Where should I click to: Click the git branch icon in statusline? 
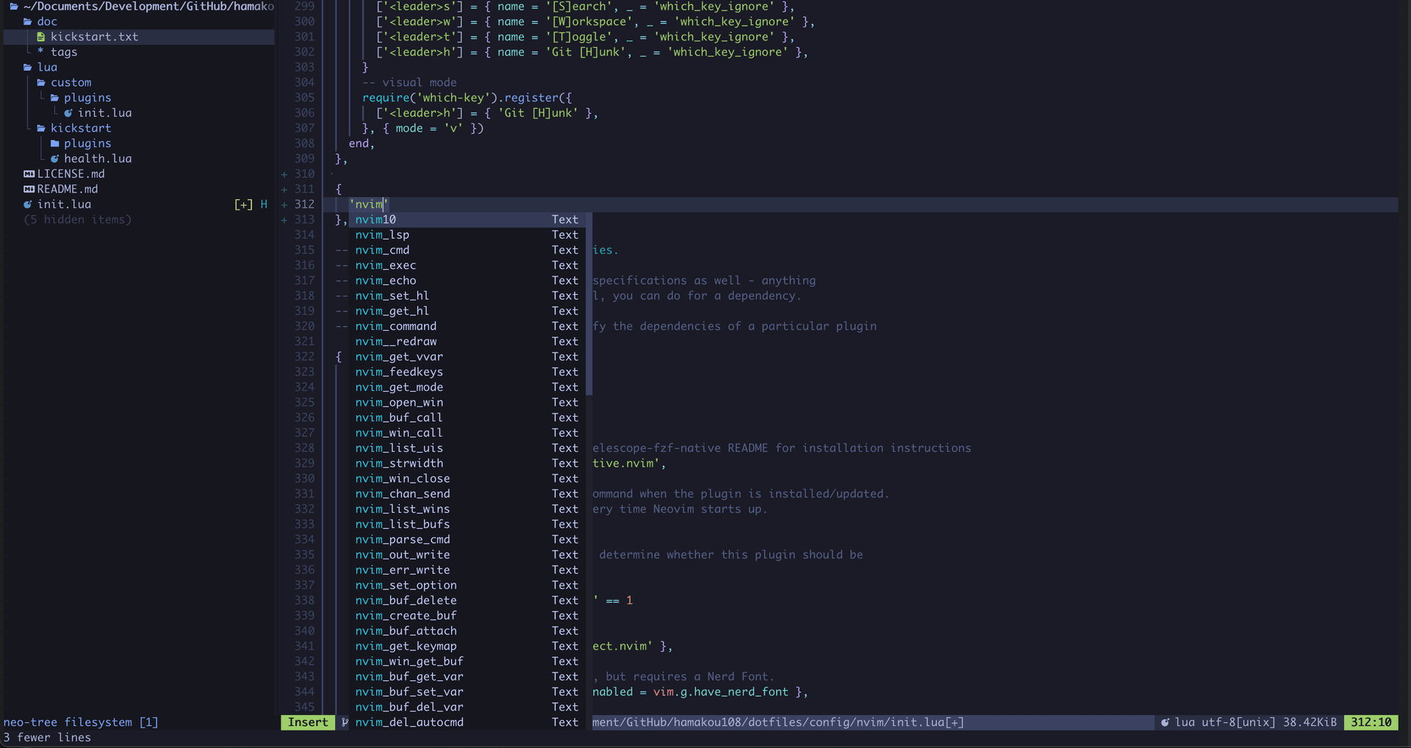[345, 722]
